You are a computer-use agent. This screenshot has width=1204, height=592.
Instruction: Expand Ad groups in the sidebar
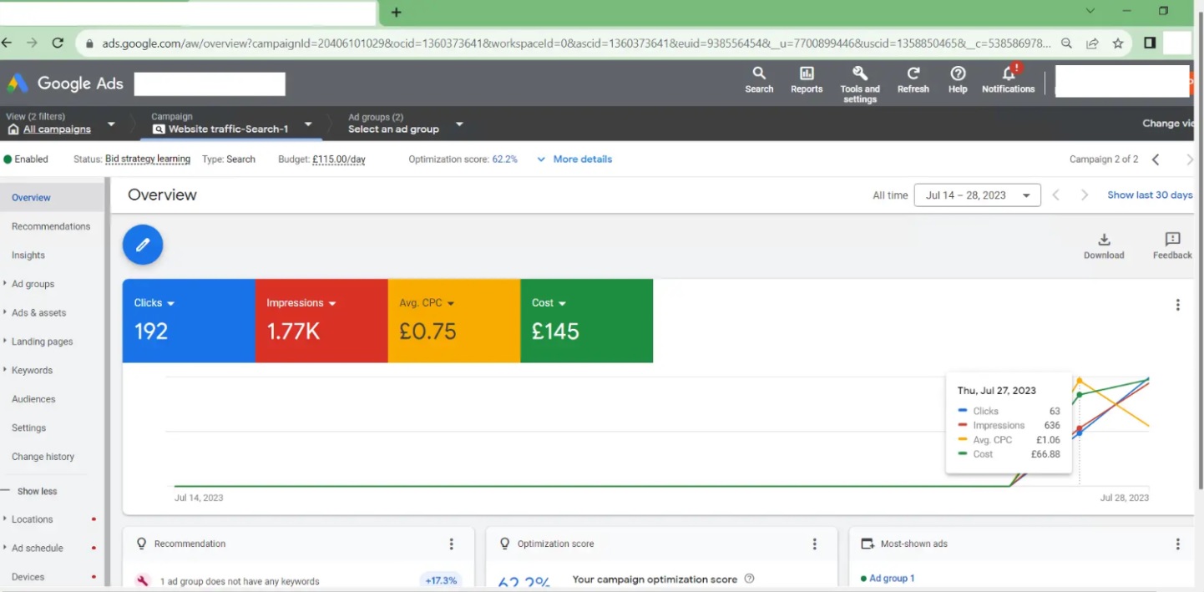[5, 284]
